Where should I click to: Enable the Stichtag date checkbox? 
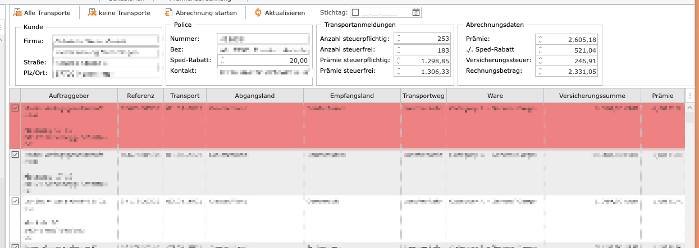click(355, 12)
